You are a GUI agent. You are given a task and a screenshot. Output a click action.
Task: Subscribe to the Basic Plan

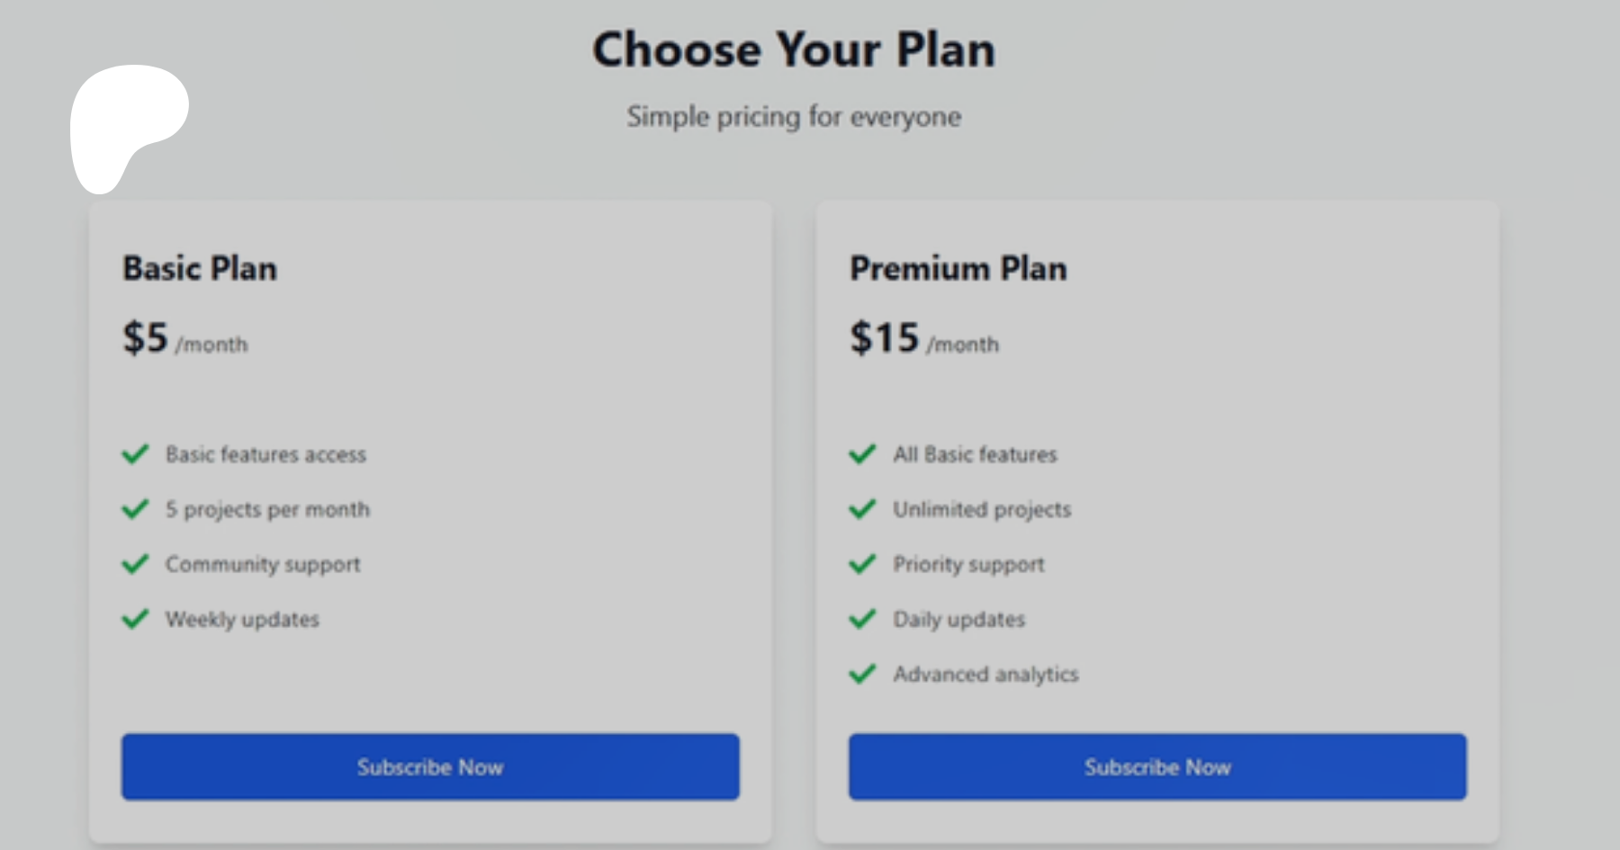(x=430, y=767)
